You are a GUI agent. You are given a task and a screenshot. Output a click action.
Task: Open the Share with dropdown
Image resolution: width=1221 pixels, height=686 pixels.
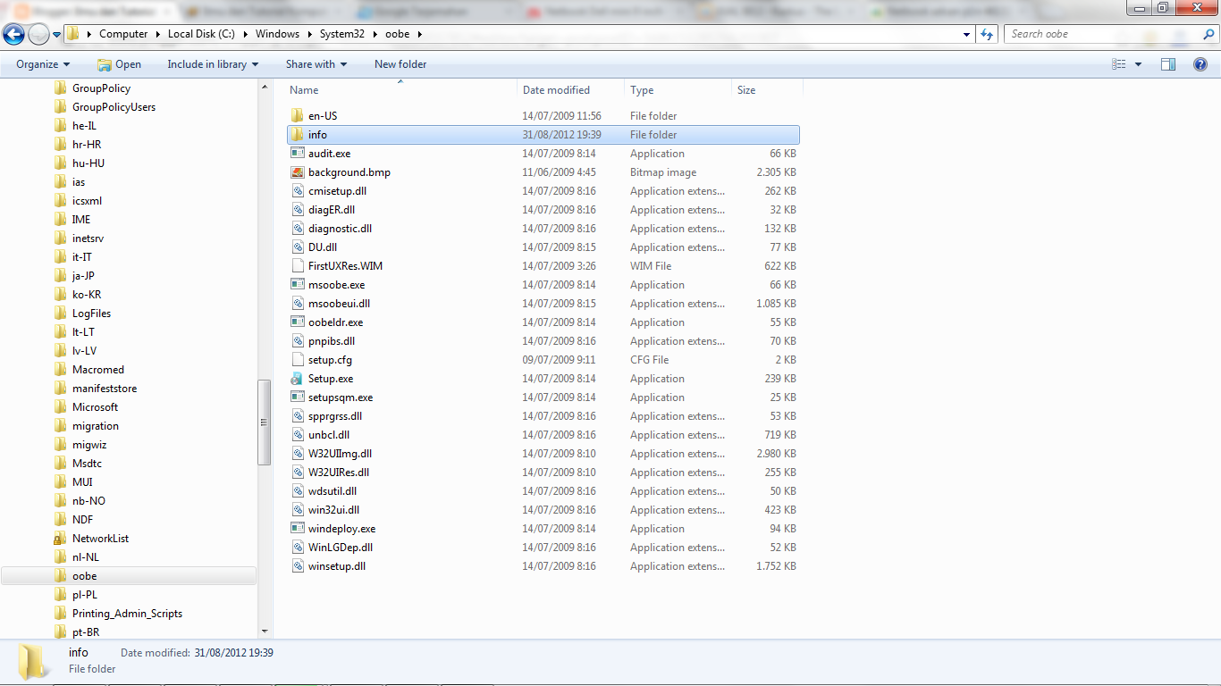[316, 63]
